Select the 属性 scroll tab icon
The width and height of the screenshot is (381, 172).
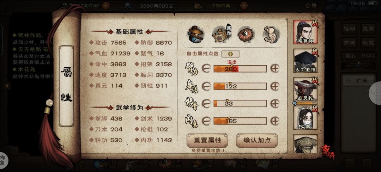pyautogui.click(x=221, y=35)
